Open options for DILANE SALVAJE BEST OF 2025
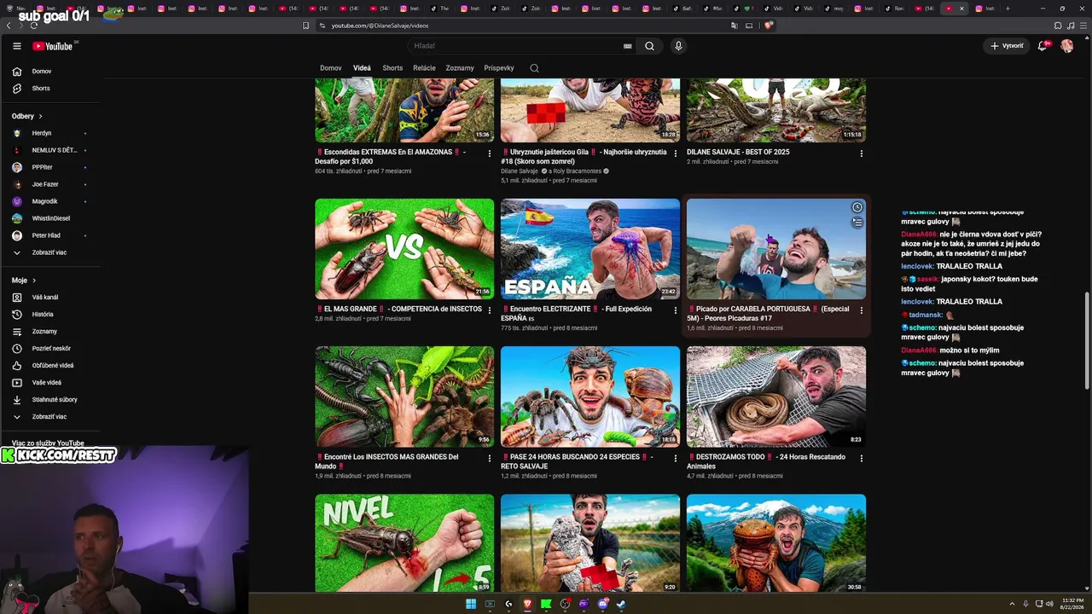 (862, 153)
